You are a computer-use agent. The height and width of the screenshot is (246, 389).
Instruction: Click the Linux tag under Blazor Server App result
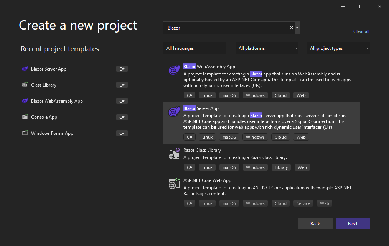[208, 137]
